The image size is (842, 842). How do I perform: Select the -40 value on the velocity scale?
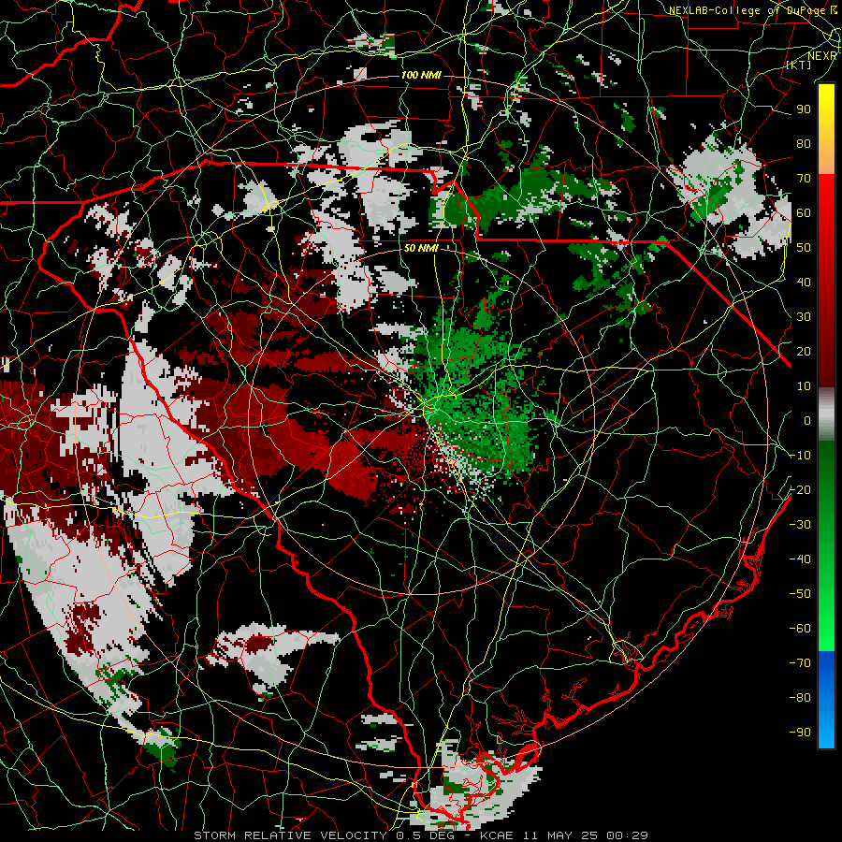point(800,559)
